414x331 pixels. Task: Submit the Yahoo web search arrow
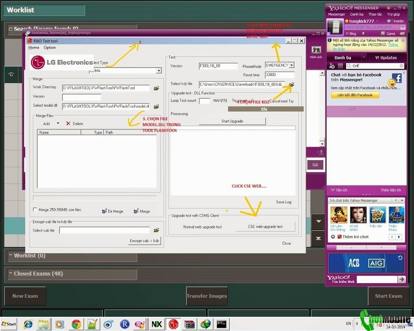[x=401, y=279]
